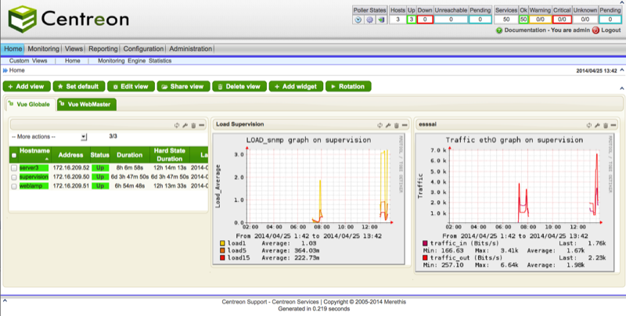Image resolution: width=626 pixels, height=316 pixels.
Task: Select the weblamp host checkbox
Action: tap(14, 186)
